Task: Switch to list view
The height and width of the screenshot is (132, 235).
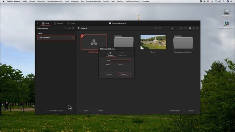Action: pos(194,28)
